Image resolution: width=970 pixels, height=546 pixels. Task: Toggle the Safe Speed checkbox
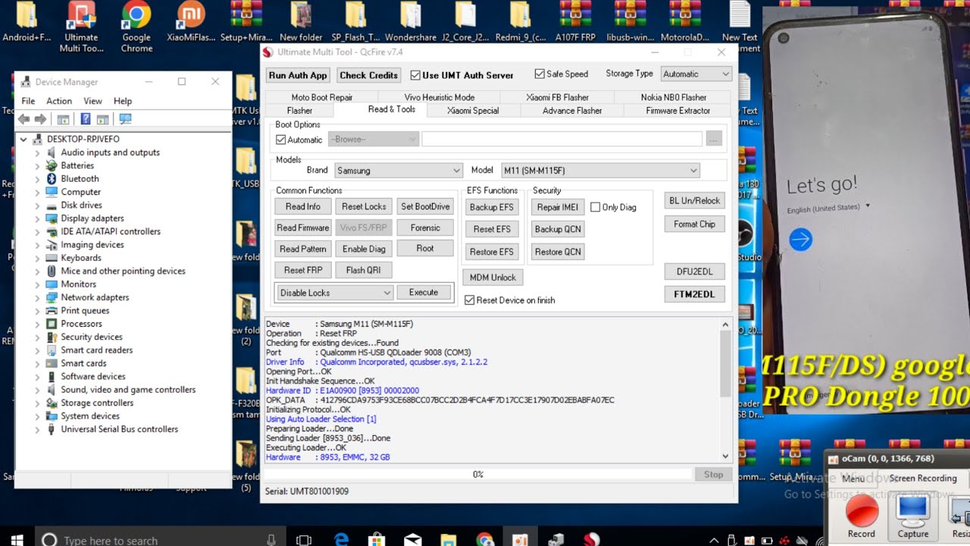point(540,74)
